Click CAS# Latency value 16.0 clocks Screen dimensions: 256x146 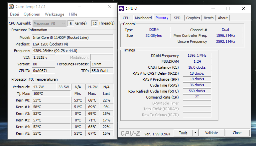(197, 67)
